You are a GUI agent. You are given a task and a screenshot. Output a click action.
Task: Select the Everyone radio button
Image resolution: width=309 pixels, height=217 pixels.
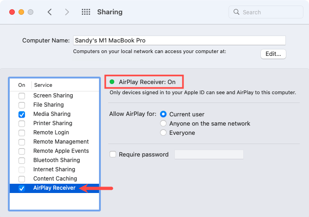[x=163, y=133]
